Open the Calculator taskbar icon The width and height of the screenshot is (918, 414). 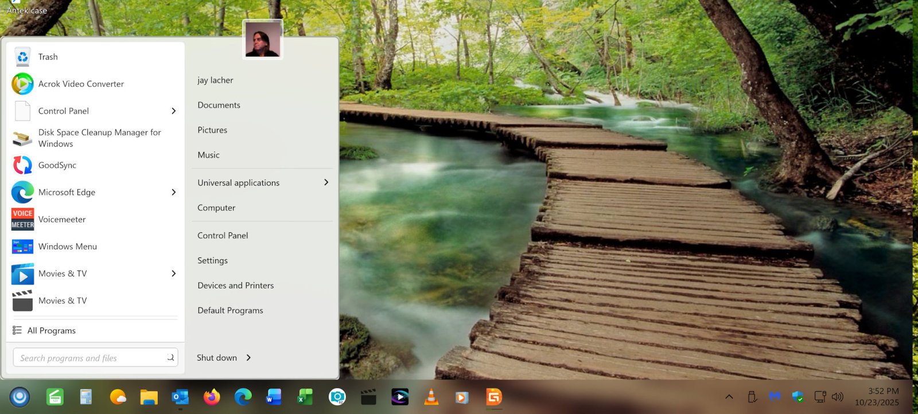[x=86, y=397]
